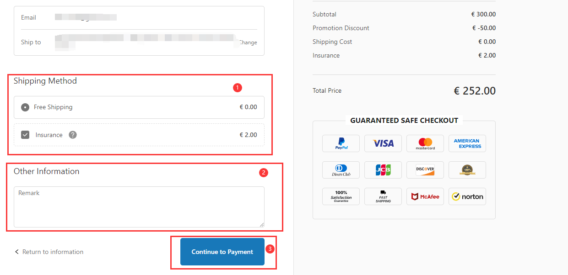
Task: Select the Free Shipping radio button
Action: point(25,107)
